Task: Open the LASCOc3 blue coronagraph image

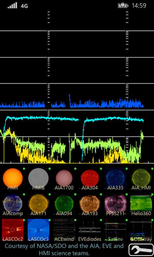Action: tap(38, 230)
